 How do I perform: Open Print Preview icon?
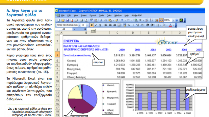86,20
